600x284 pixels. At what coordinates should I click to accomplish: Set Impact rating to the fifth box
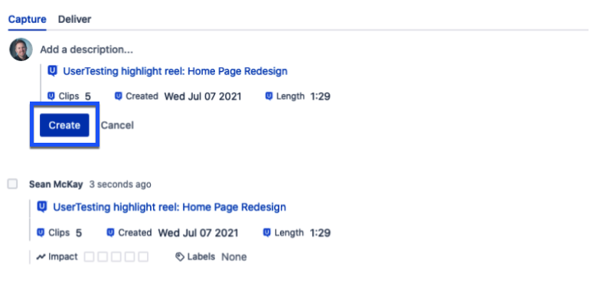click(143, 257)
